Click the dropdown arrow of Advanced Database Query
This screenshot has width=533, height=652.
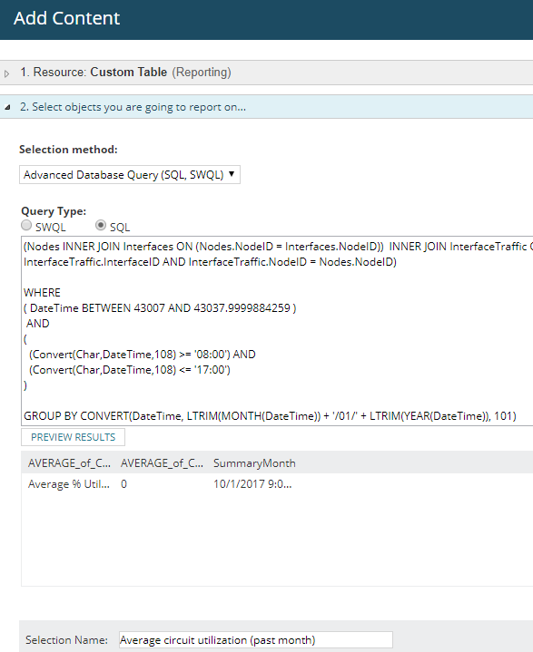coord(232,174)
